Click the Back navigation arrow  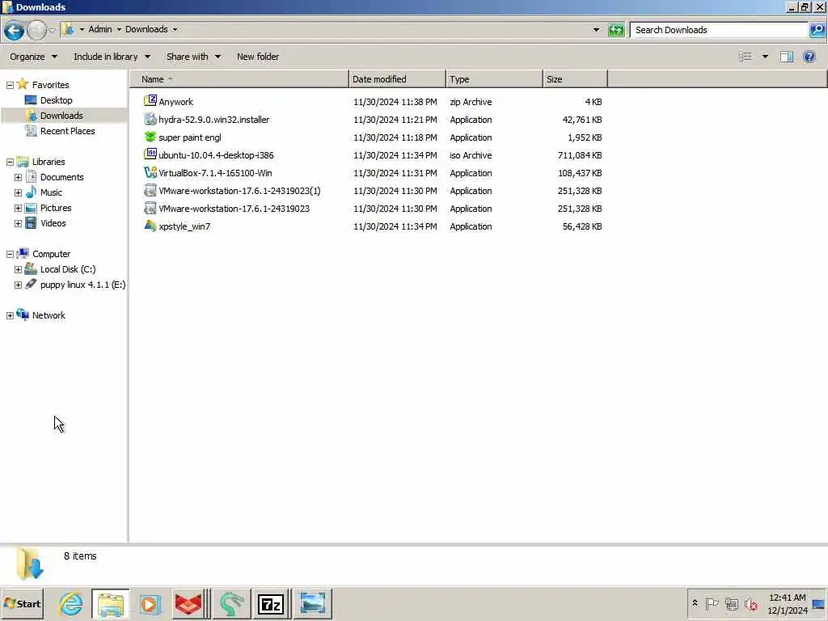point(14,31)
